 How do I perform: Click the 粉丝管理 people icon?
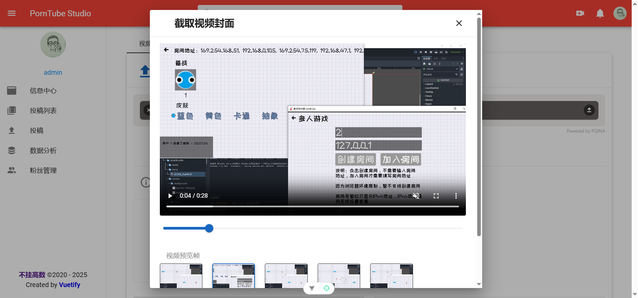point(12,170)
